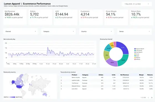
Task: Sort table by Category column header
Action: (x=85, y=75)
